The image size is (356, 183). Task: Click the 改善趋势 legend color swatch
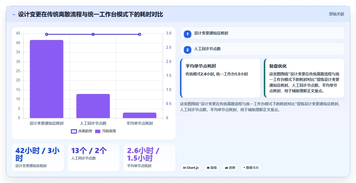[x=74, y=131]
